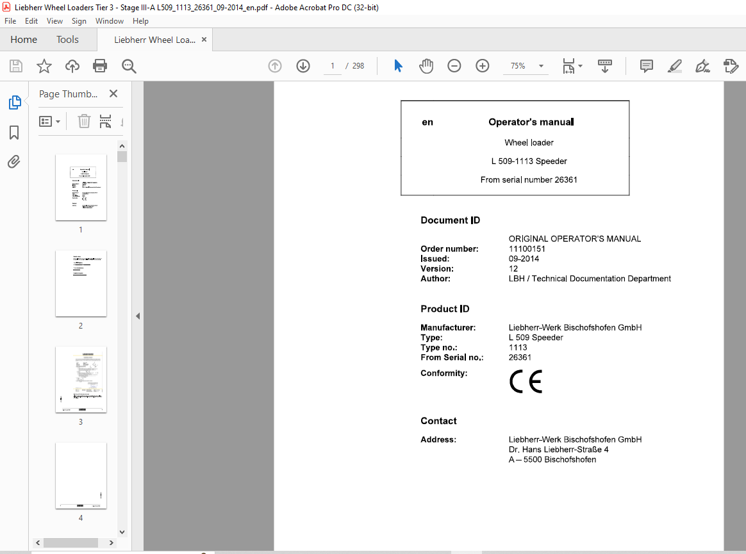Click the Save file icon
Screen dimensions: 746x554
tap(16, 65)
